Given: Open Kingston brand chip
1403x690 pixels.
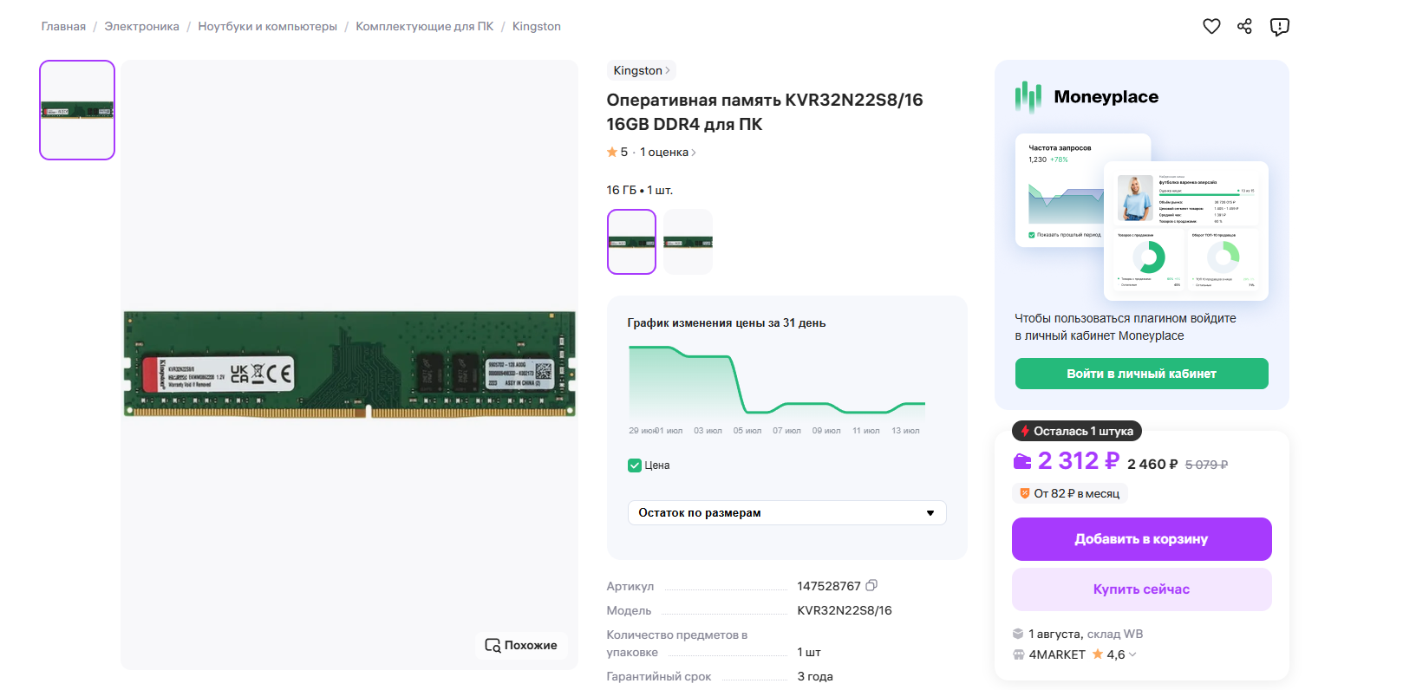Looking at the screenshot, I should click(x=641, y=70).
